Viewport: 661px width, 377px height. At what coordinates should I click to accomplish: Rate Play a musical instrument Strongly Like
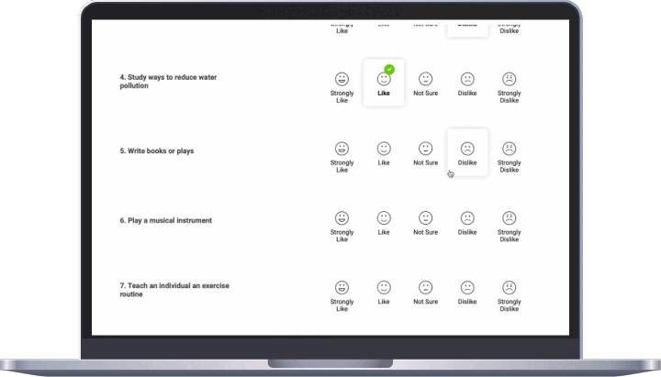coord(342,218)
